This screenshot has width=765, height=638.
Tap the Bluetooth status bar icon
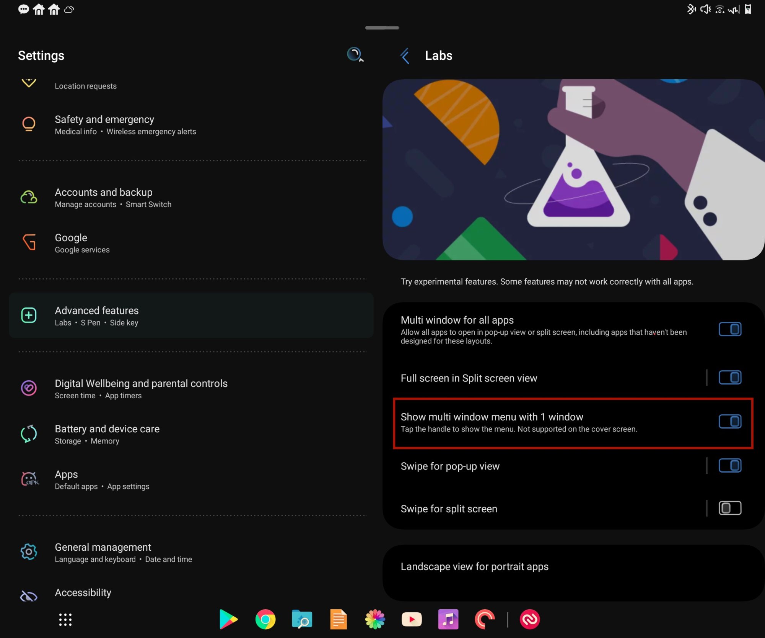click(x=691, y=9)
